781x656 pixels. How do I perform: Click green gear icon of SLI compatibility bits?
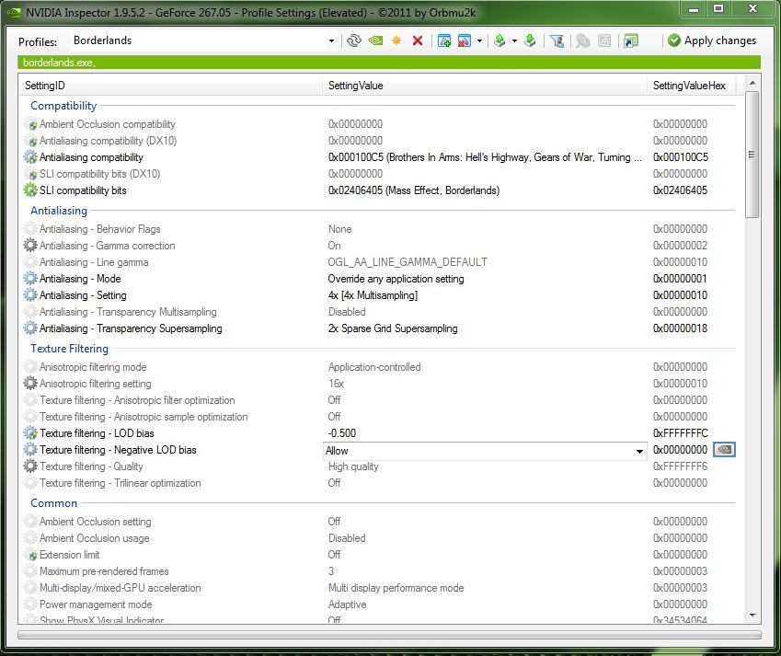click(30, 190)
